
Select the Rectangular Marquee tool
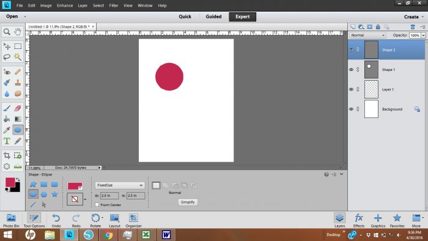point(18,46)
